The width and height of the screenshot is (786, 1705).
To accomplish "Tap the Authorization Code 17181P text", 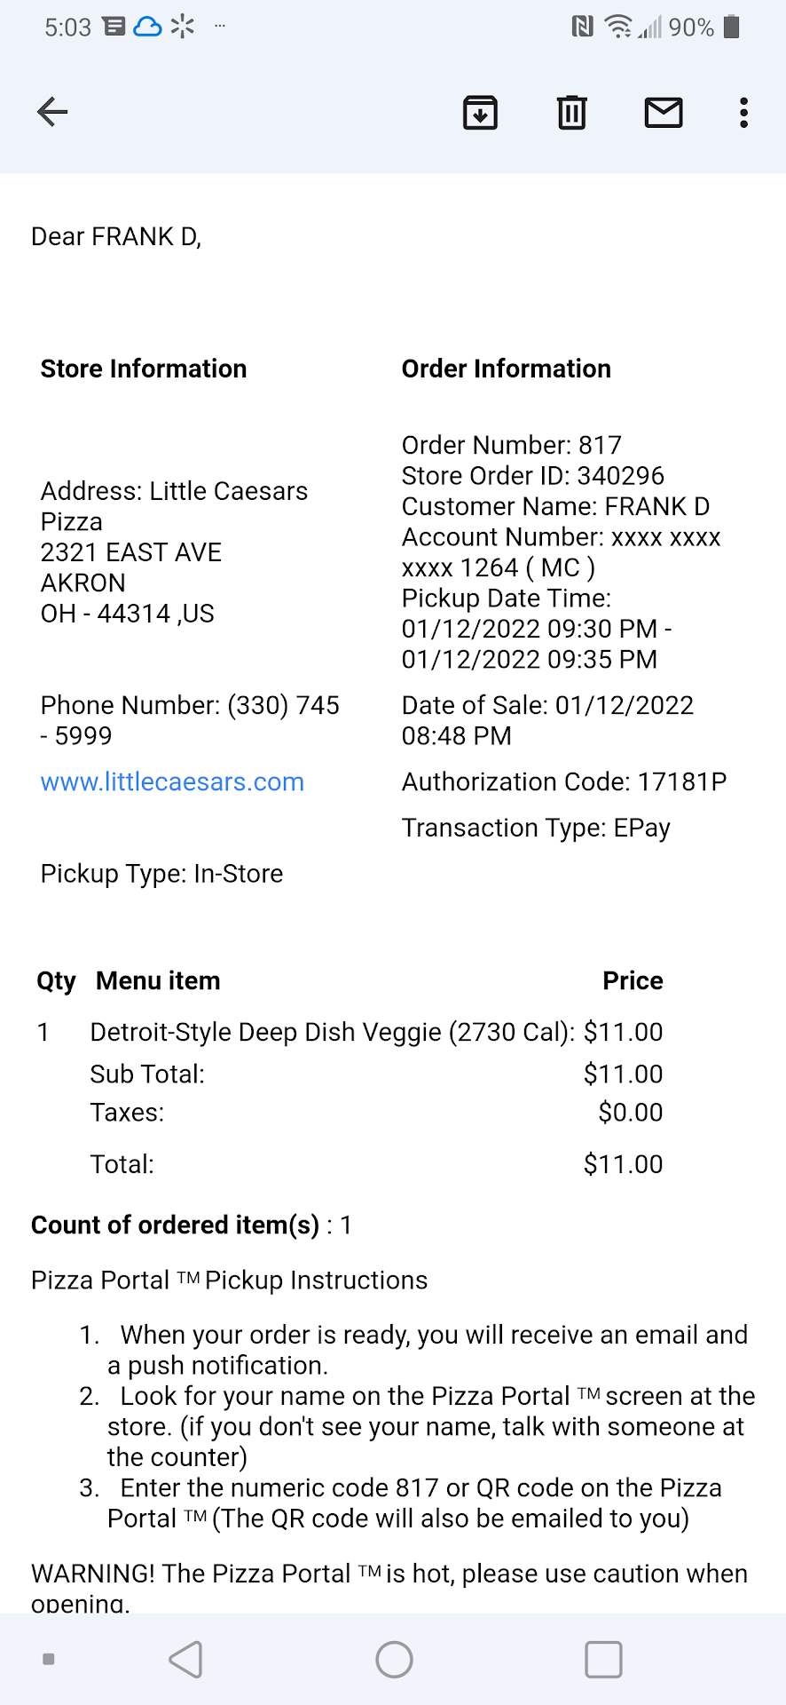I will 563,781.
